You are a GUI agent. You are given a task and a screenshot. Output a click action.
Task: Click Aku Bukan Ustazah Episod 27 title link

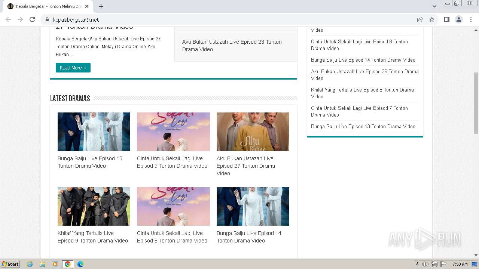(246, 166)
